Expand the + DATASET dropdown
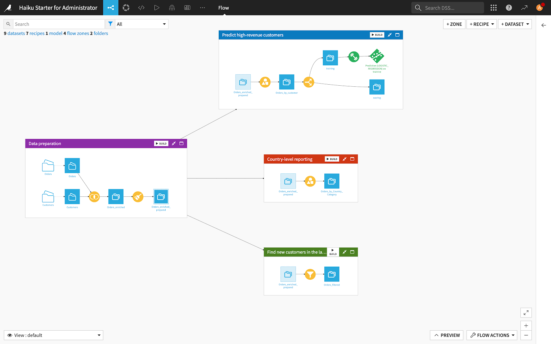551x344 pixels. tap(515, 24)
